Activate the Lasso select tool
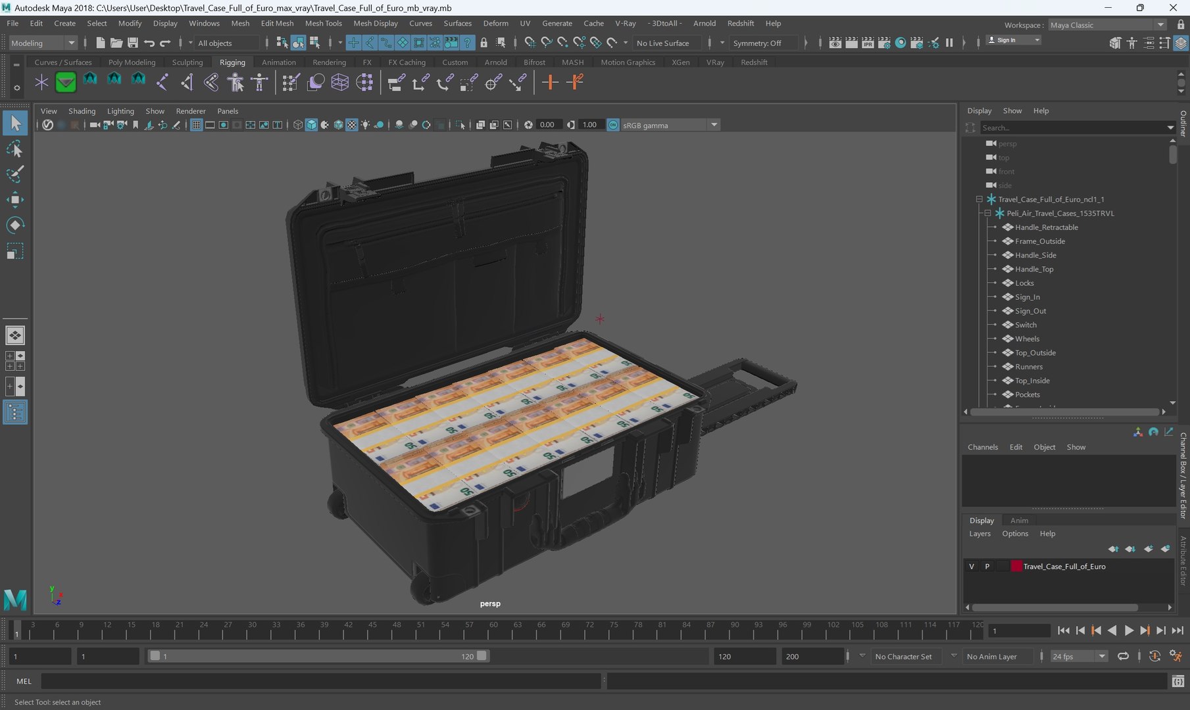 pyautogui.click(x=14, y=149)
